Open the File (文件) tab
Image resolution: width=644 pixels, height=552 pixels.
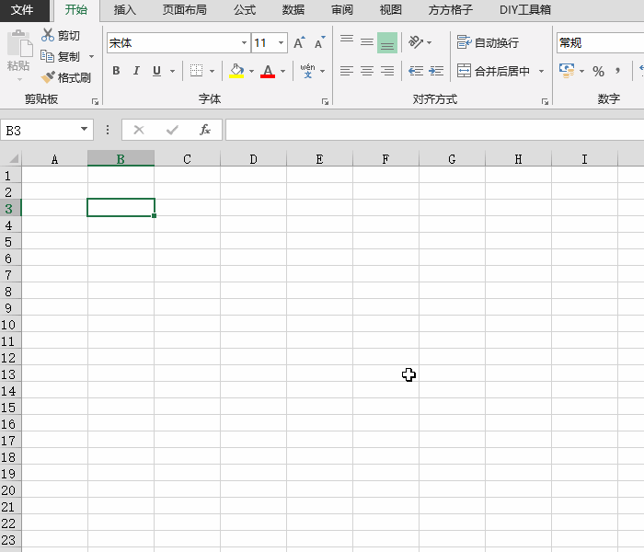22,10
